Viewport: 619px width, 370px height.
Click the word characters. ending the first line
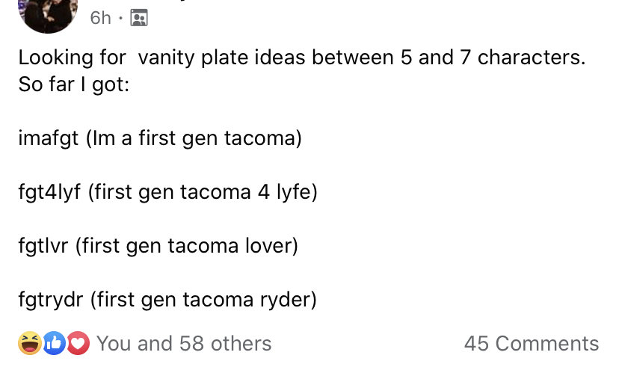[x=532, y=58]
